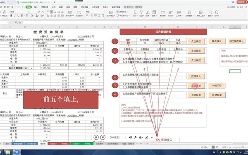Click the conditional formatting icon
Viewport: 248px width, 155px height.
tap(111, 12)
